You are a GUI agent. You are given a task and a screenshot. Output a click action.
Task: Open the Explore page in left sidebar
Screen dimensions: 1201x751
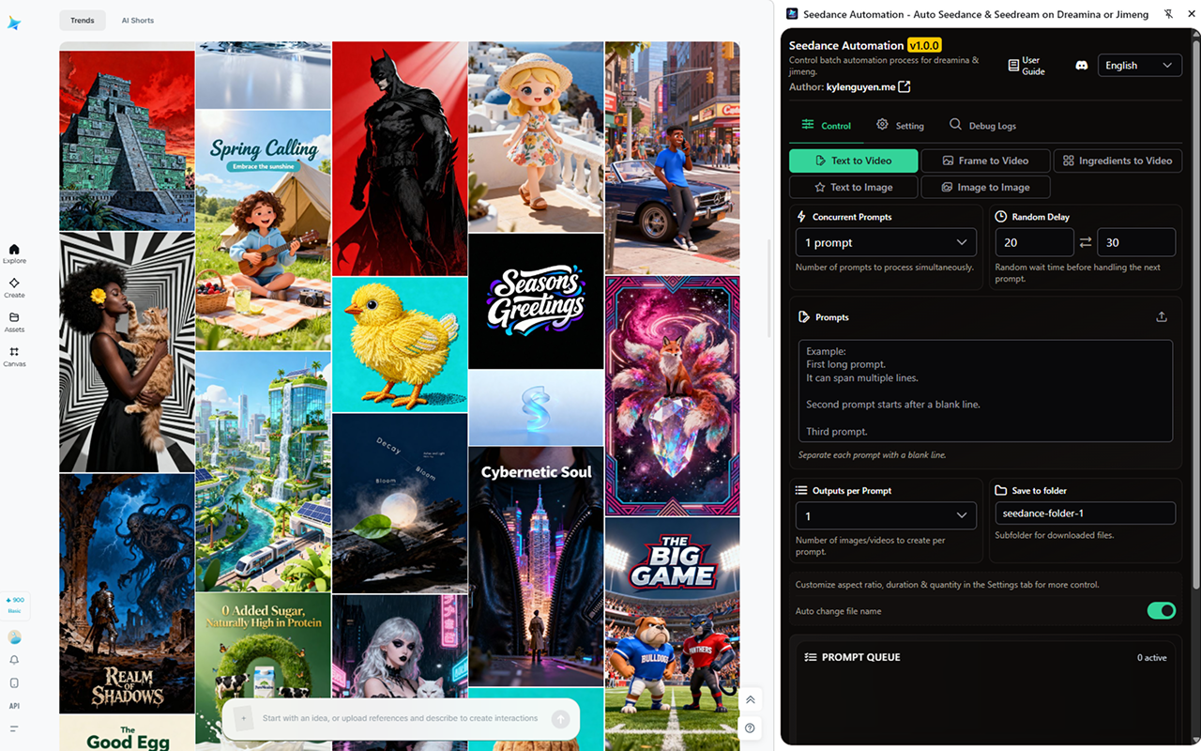pyautogui.click(x=14, y=253)
